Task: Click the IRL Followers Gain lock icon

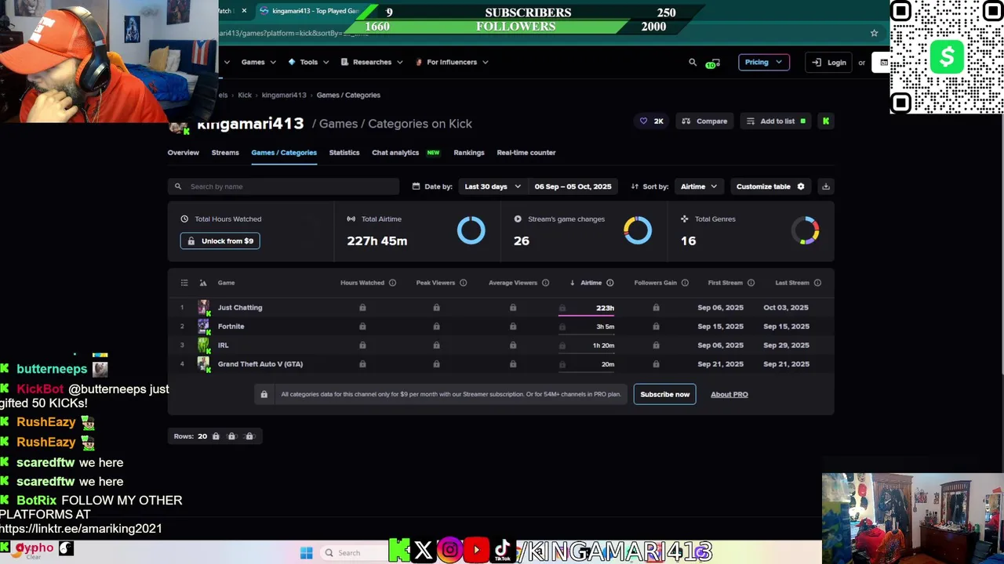Action: click(656, 345)
